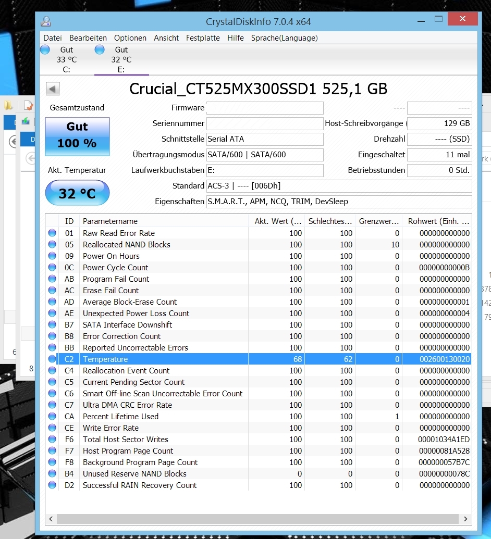Click the Schnittstelle Serial ATA field
491x539 pixels.
point(265,139)
